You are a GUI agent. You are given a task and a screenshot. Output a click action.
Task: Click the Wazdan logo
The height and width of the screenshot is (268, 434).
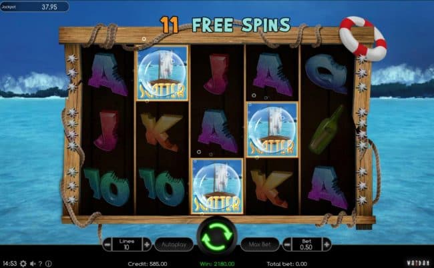click(418, 263)
